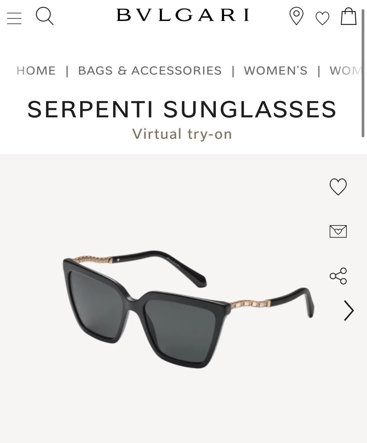This screenshot has width=367, height=443.
Task: Open the shopping bag icon
Action: [x=348, y=16]
